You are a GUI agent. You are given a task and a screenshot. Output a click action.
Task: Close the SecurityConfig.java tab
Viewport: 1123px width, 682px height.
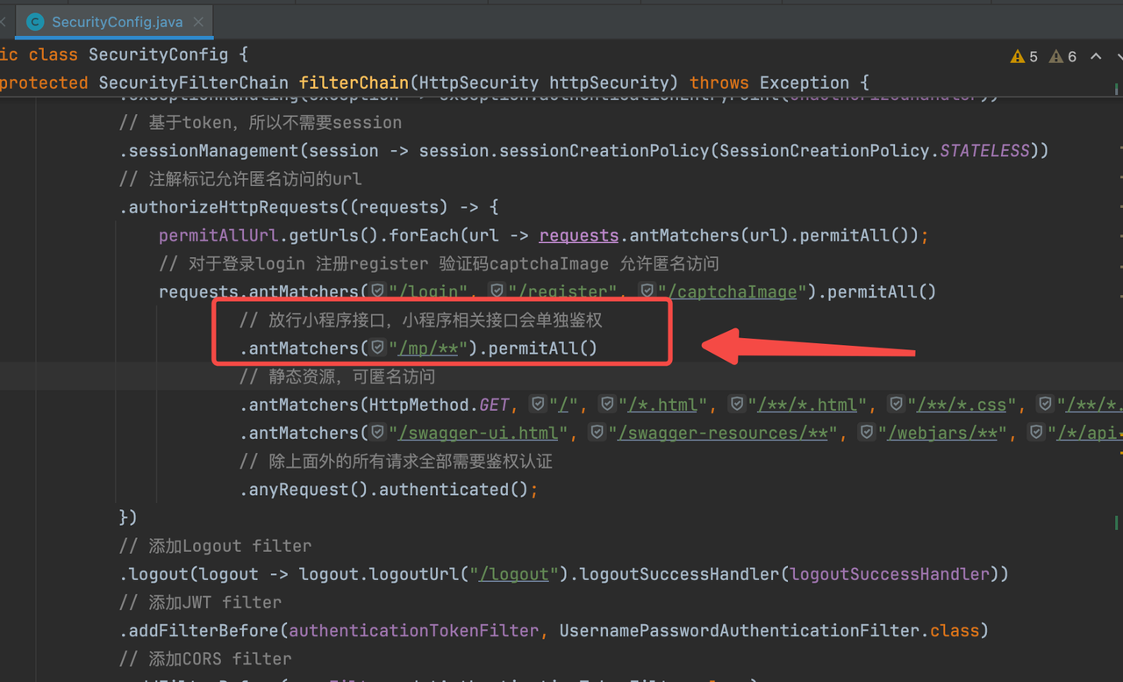198,22
